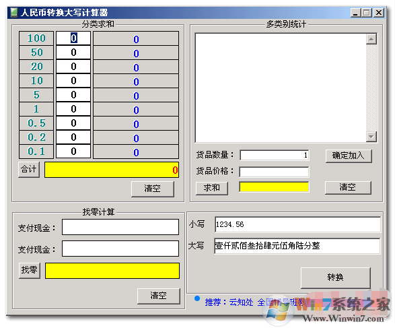Viewport: 395px width, 328px height.
Task: Click the 100 denomination label
Action: [x=36, y=38]
